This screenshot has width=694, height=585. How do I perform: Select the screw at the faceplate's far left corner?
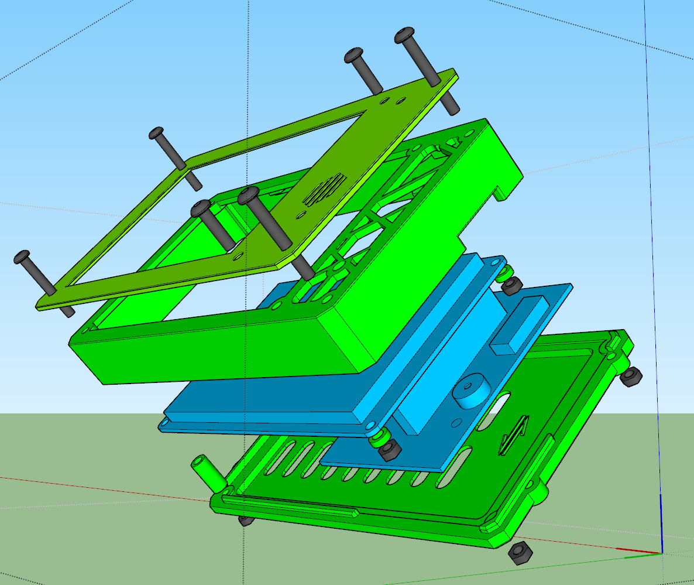[43, 283]
